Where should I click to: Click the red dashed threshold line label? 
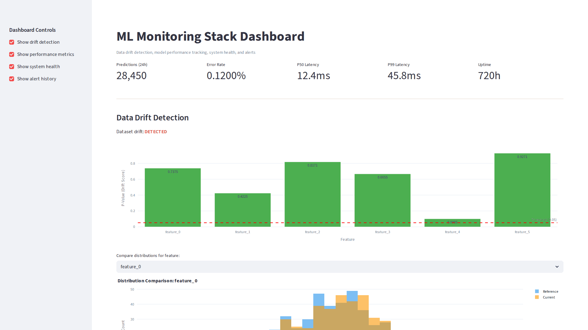tap(544, 220)
